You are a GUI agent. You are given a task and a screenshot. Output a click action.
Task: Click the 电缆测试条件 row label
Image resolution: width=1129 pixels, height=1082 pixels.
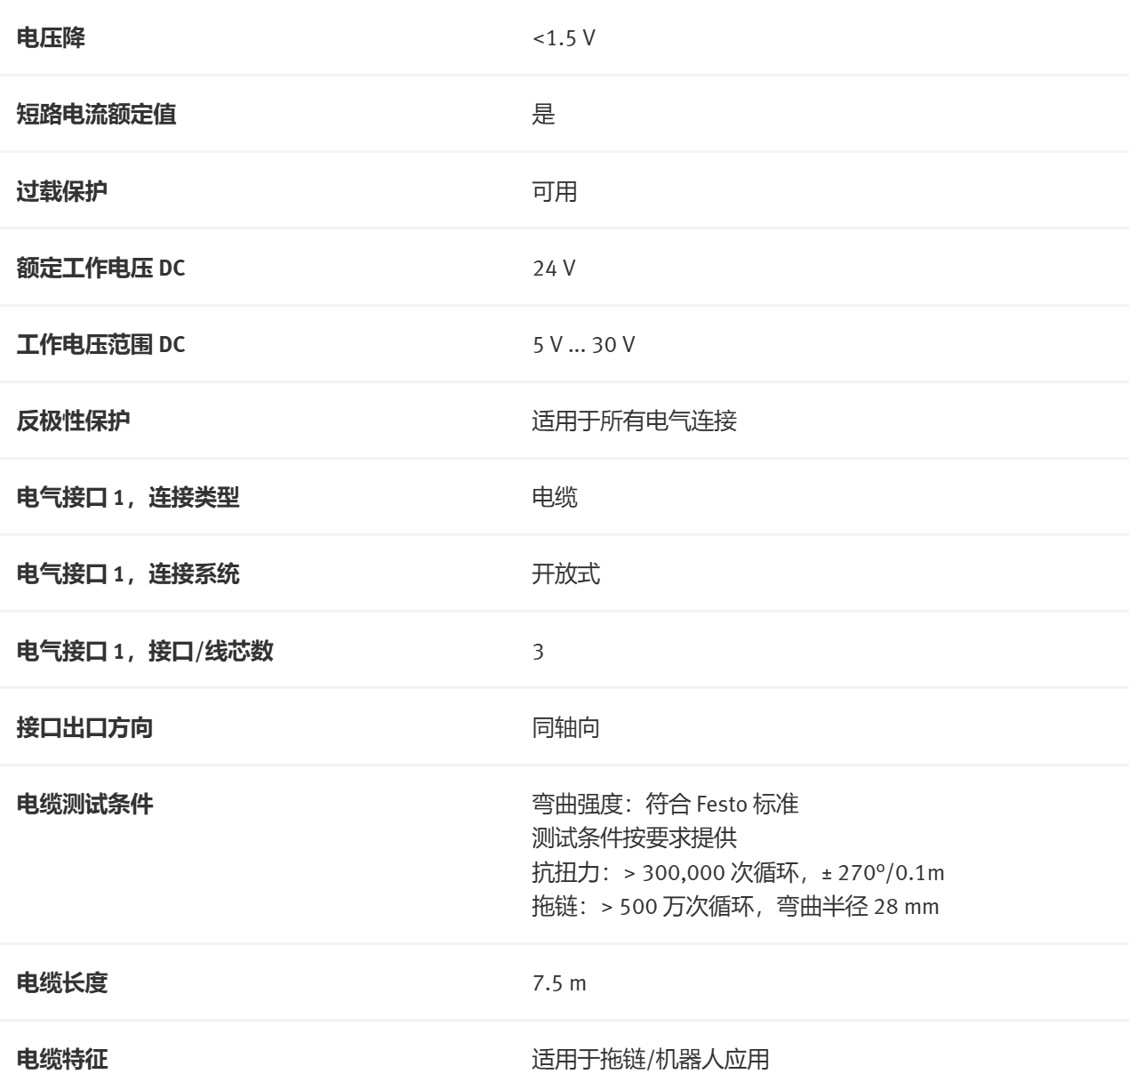tap(84, 804)
